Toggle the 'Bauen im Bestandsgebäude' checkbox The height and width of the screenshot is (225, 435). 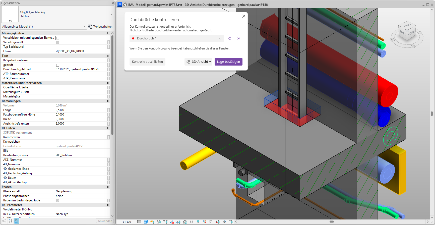tap(57, 201)
